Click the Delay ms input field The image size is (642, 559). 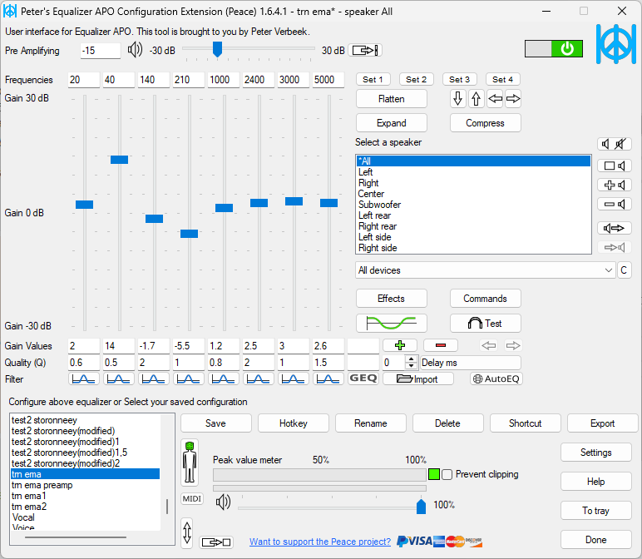(471, 363)
